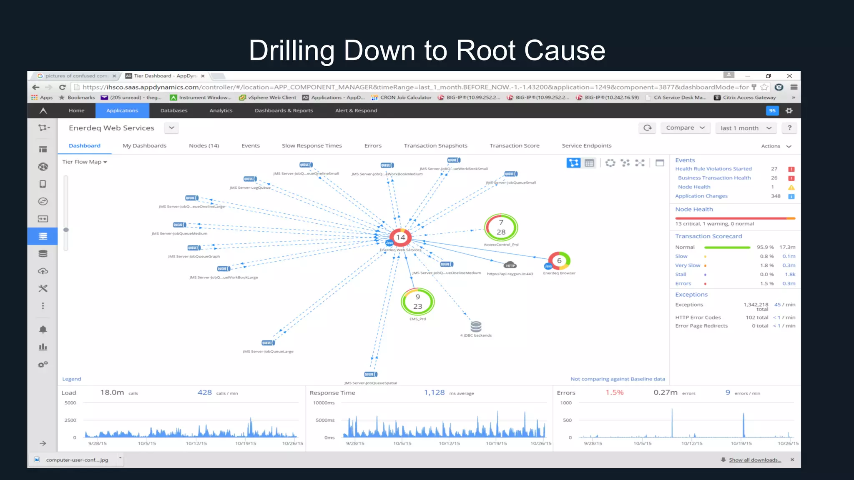Open the Very Slow transactions link

point(688,265)
